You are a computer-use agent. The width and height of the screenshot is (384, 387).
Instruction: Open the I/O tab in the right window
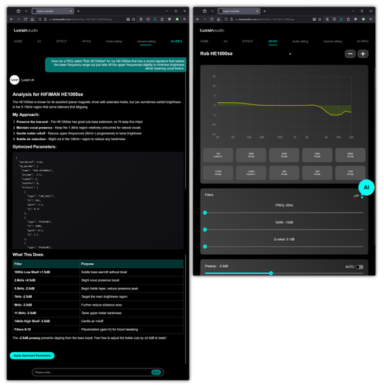click(225, 41)
